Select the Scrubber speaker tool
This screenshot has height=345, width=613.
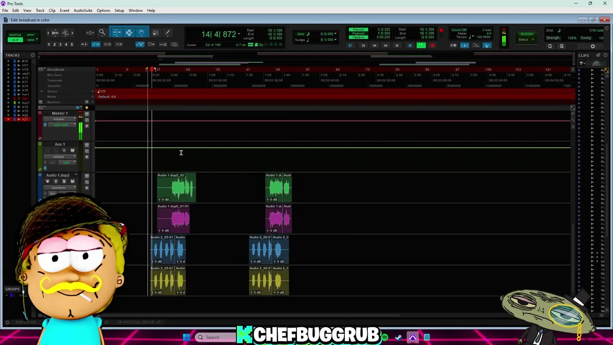[x=155, y=33]
